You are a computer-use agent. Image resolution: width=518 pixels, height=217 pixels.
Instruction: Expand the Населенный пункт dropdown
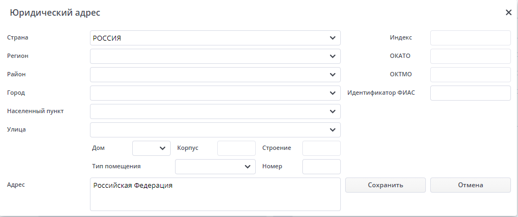[x=332, y=111]
